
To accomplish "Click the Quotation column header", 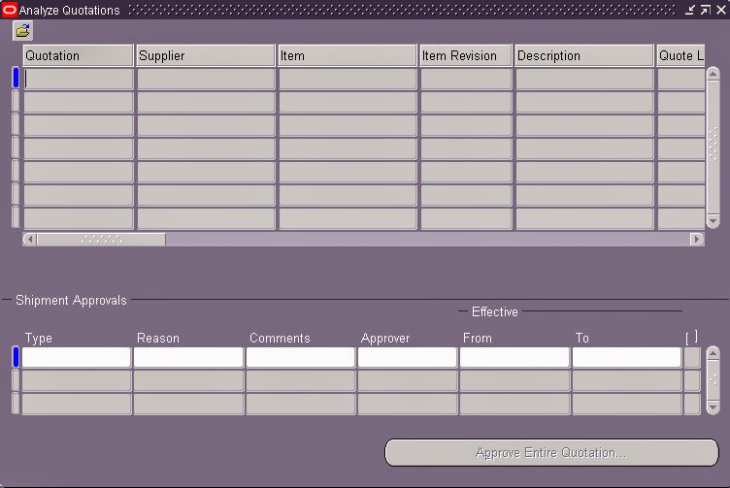I will [x=79, y=56].
